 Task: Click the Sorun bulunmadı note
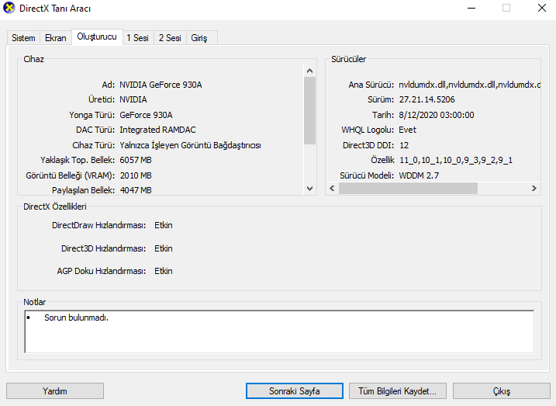coord(76,318)
